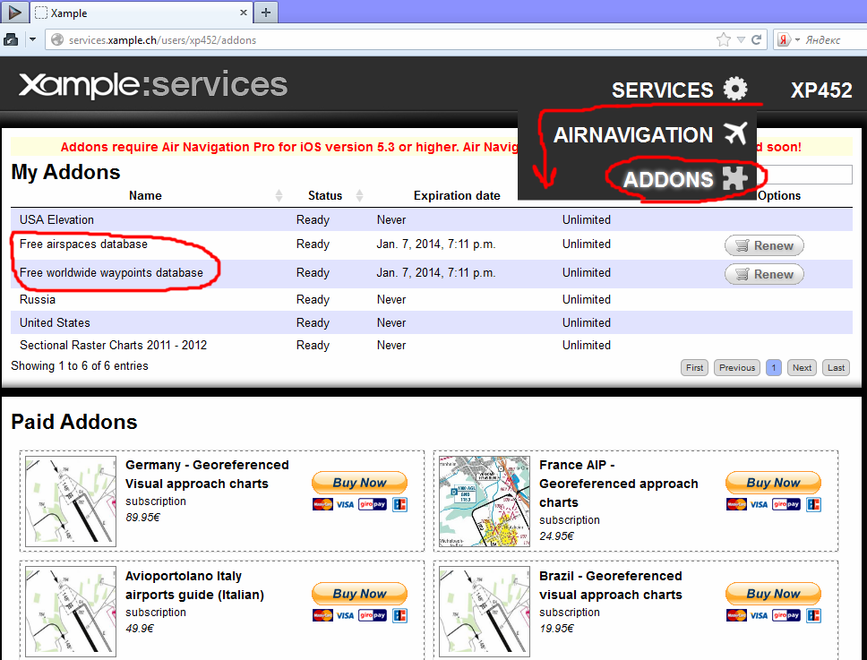Click the Addons puzzle piece icon
867x660 pixels.
734,179
